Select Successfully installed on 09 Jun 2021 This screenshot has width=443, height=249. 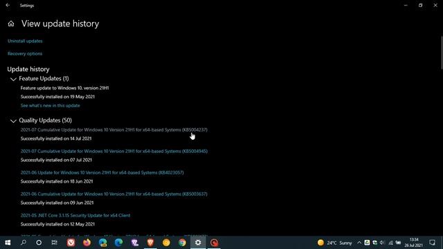tap(57, 203)
